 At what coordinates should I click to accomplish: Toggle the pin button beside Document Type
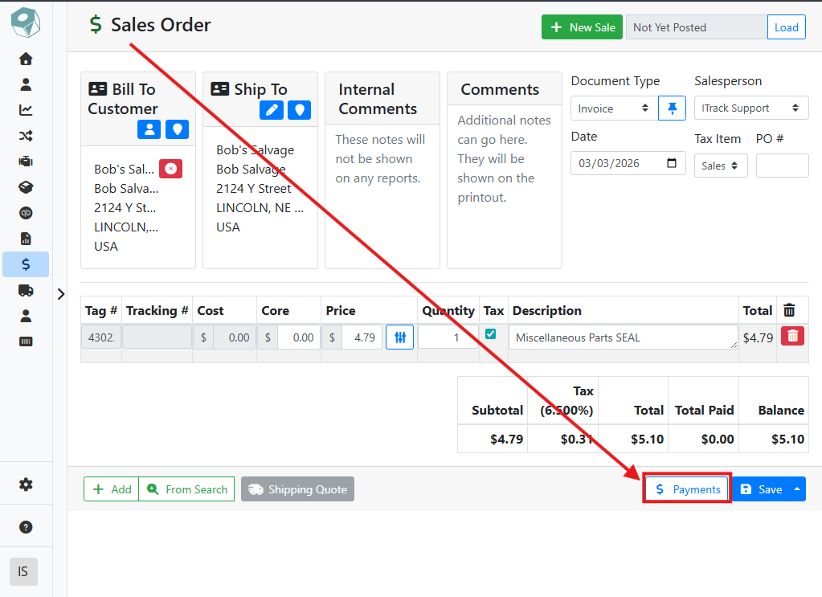(672, 108)
